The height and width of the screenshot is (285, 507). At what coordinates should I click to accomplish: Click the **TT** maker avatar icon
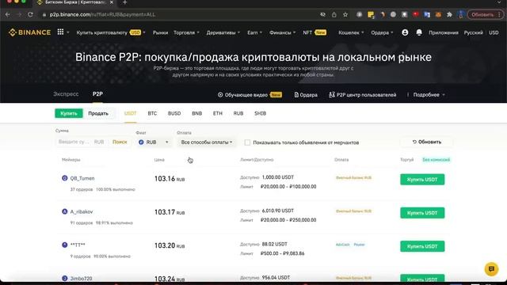65,245
